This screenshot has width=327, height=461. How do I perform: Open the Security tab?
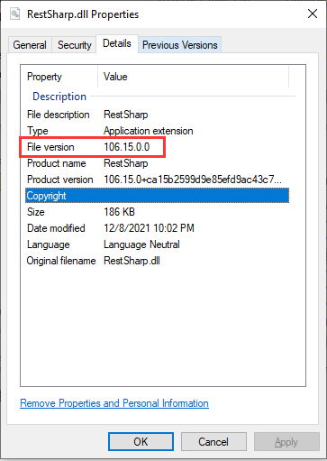(x=74, y=45)
